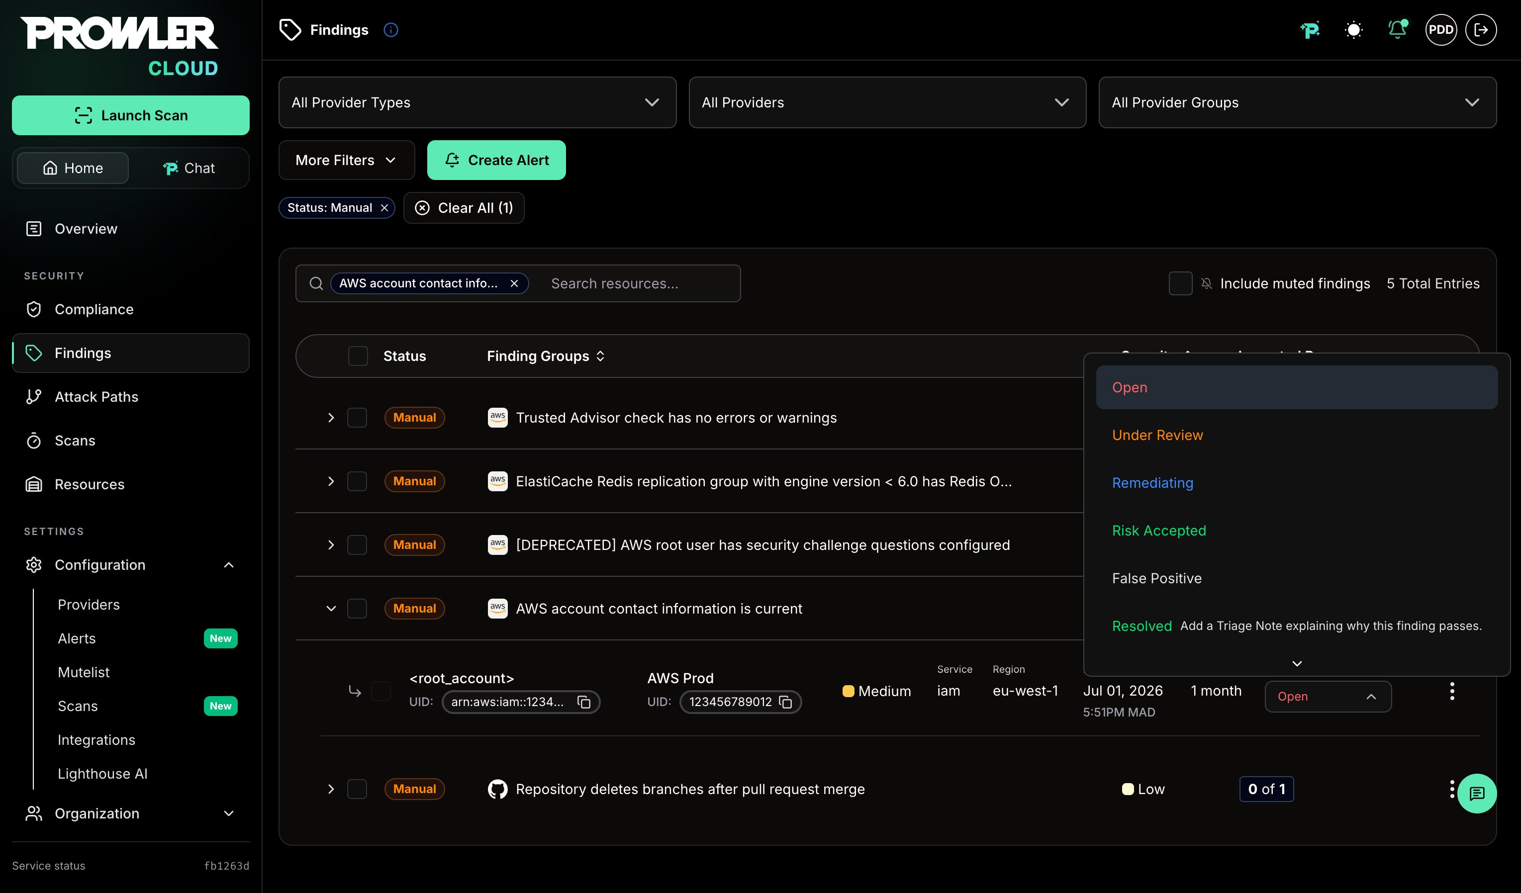Click the search magnifier icon
The image size is (1521, 893).
click(x=316, y=283)
